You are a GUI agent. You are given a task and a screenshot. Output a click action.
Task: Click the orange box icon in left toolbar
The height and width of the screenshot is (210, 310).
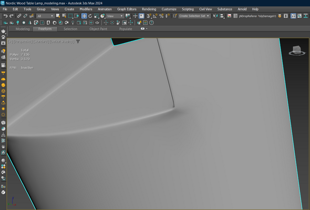[x=3, y=91]
